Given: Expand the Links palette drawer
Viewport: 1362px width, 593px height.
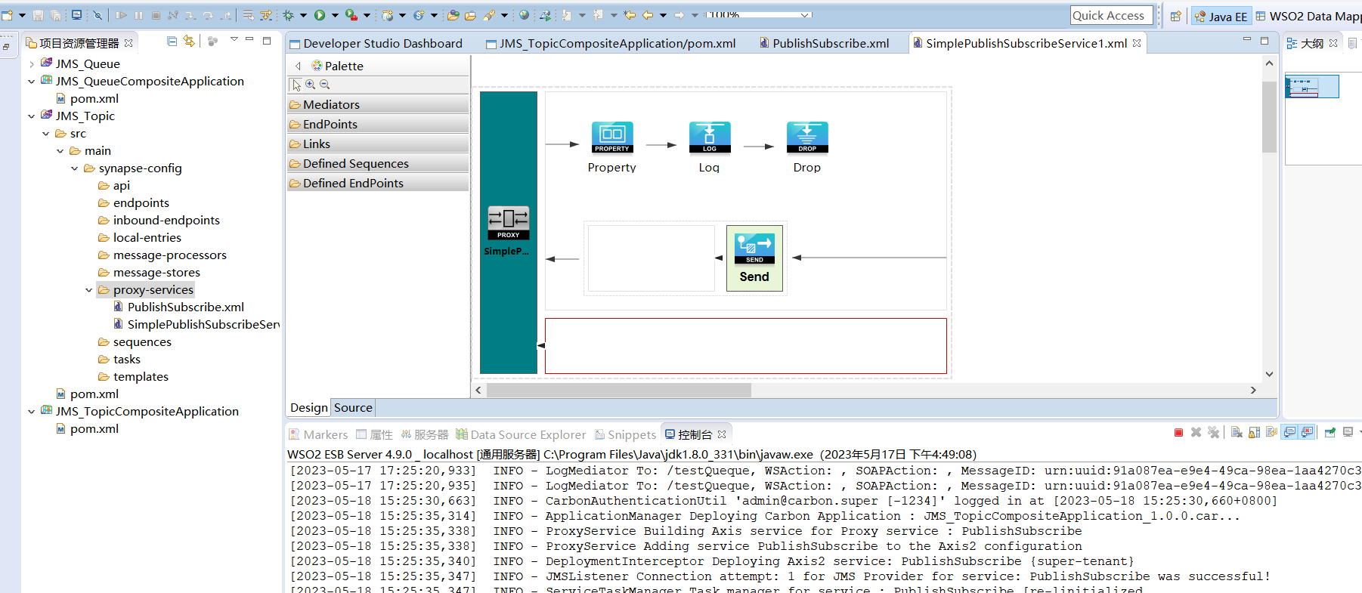Looking at the screenshot, I should (x=378, y=144).
